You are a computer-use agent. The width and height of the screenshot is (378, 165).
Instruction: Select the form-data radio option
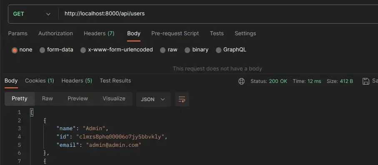[43, 50]
